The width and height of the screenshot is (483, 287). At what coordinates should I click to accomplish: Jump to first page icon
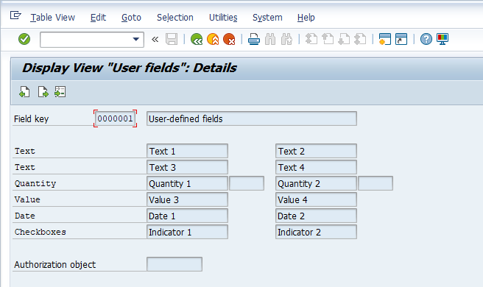coord(311,39)
